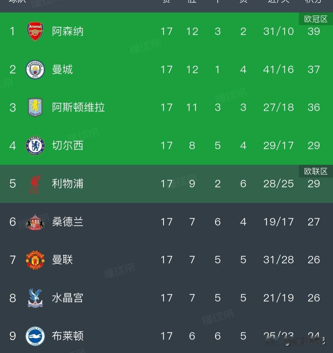Click Manchester City's 41/16 goals value

278,70
